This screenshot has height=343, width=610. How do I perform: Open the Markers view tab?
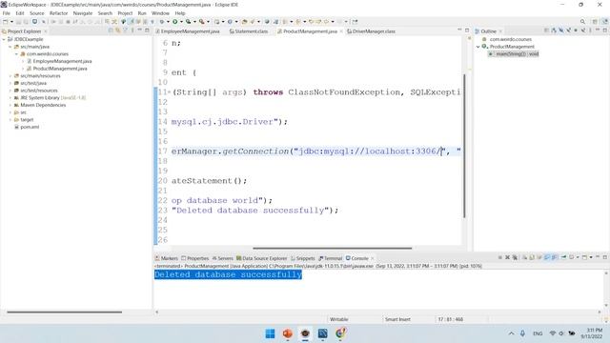tap(167, 258)
